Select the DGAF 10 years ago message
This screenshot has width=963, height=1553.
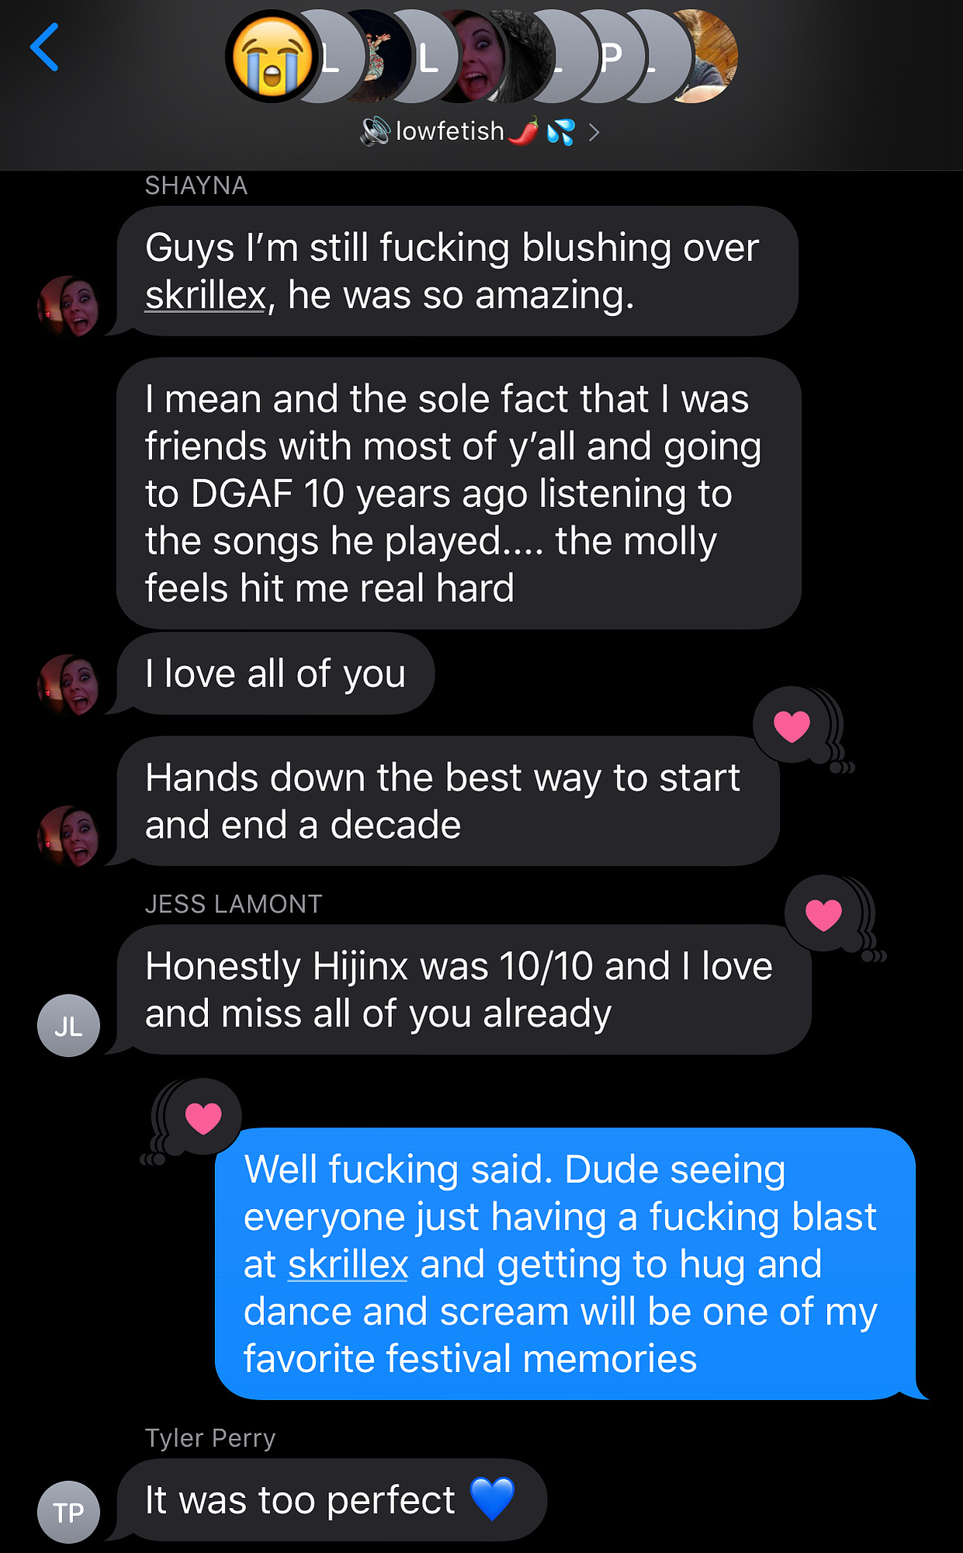click(459, 494)
